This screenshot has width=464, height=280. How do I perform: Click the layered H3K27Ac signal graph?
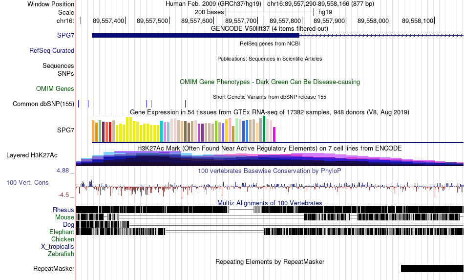click(270, 159)
